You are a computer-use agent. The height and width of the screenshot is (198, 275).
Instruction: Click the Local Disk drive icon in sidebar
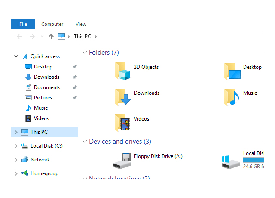coord(24,146)
